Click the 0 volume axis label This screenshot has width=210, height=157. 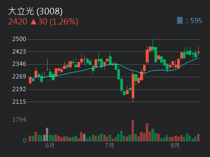24,140
